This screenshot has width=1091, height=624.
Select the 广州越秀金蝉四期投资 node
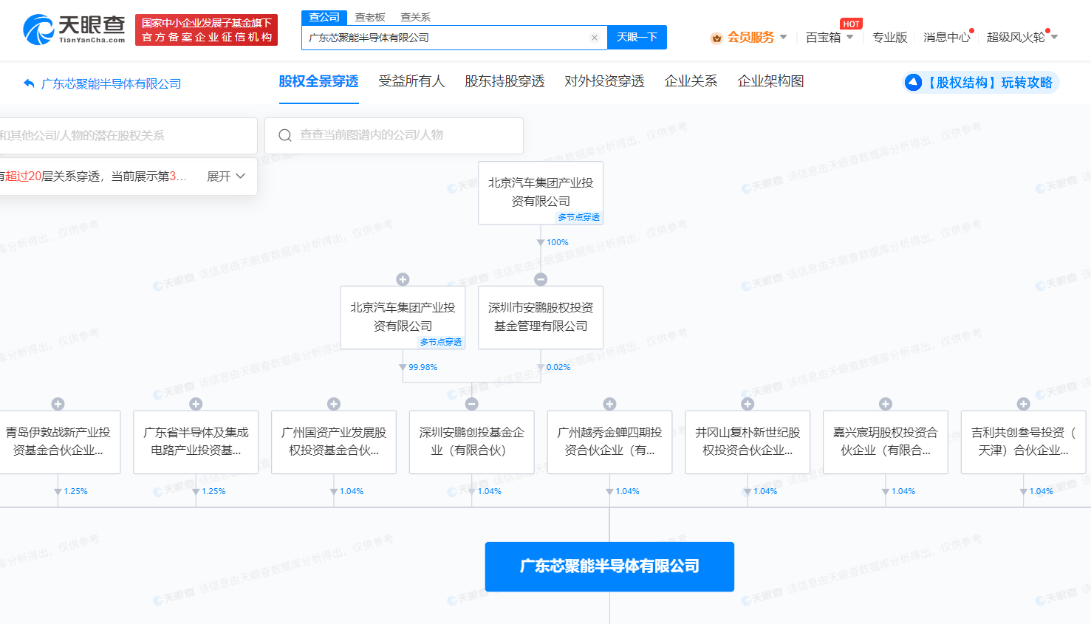click(609, 442)
